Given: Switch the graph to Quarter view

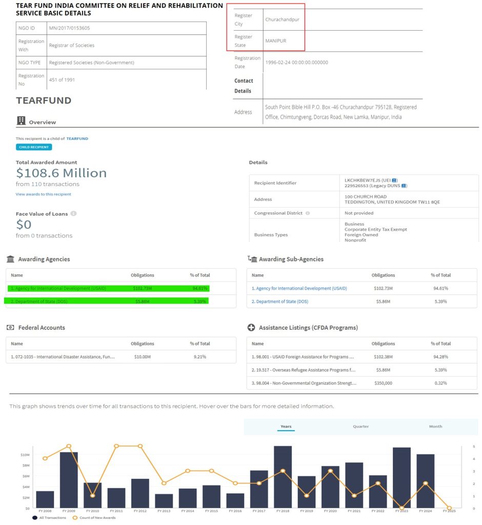Looking at the screenshot, I should pyautogui.click(x=360, y=427).
